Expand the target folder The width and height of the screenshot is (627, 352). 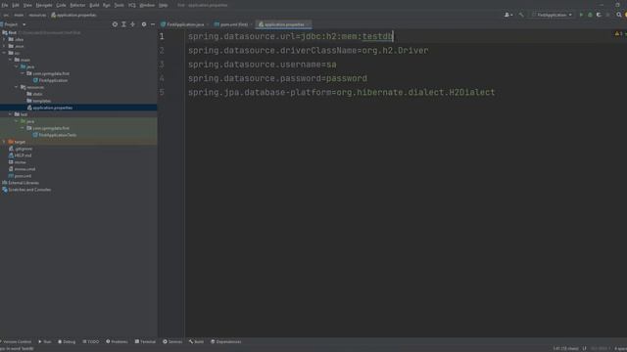[x=4, y=142]
